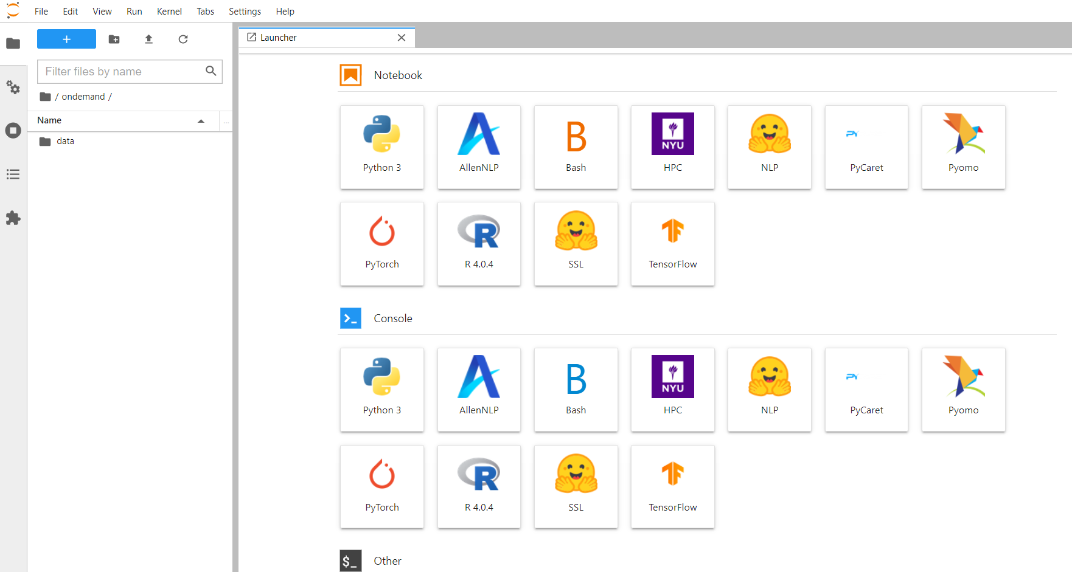This screenshot has height=572, width=1072.
Task: Launch an AllenNLP console
Action: pyautogui.click(x=479, y=390)
